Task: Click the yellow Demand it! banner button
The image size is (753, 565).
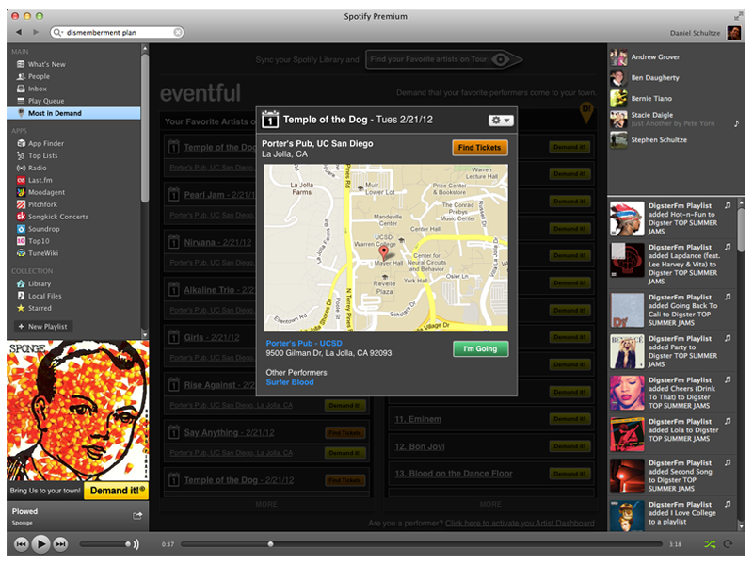Action: 117,491
